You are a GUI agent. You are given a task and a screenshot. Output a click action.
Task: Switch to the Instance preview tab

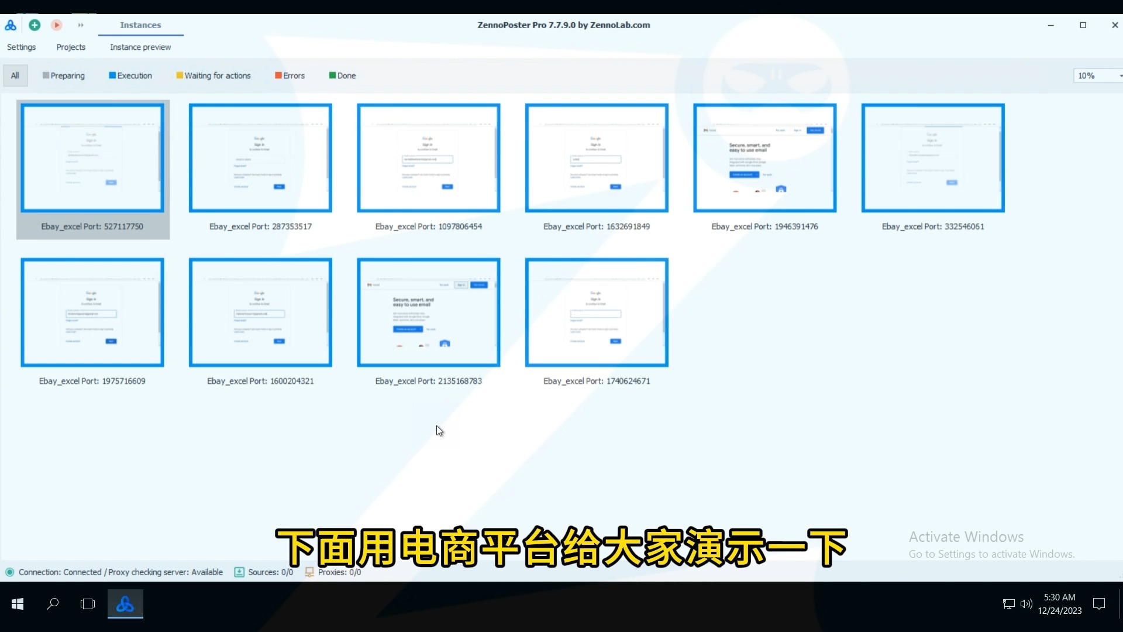point(140,47)
